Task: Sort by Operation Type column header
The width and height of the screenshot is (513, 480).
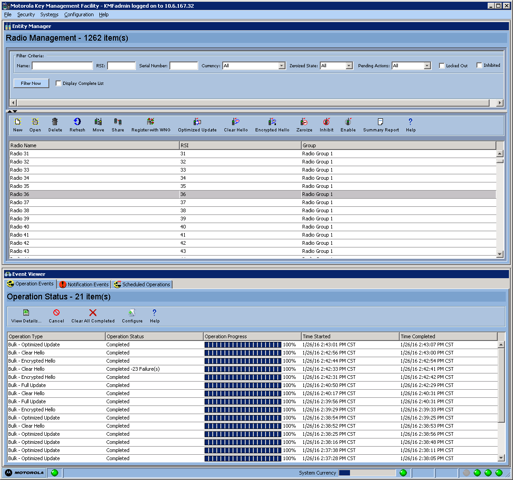Action: click(x=56, y=336)
